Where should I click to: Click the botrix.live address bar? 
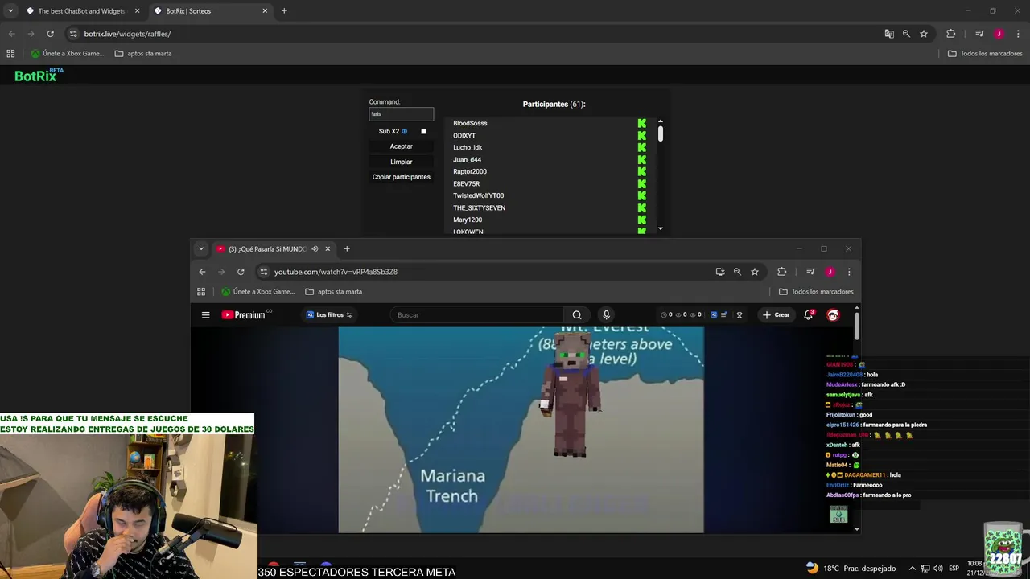(x=475, y=34)
